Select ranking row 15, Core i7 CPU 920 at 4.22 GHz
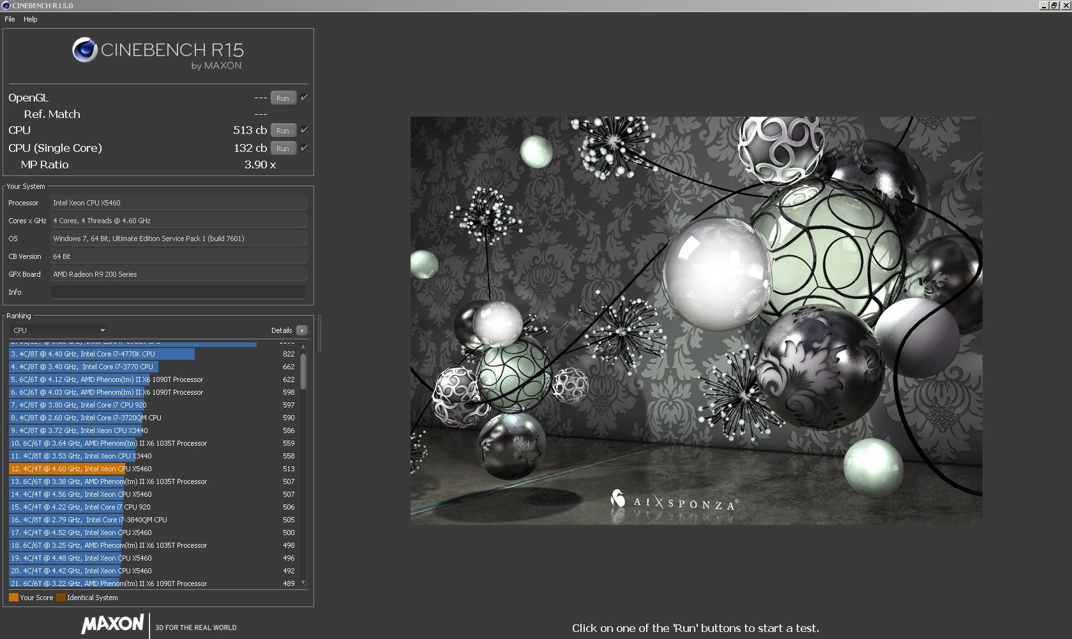Viewport: 1072px width, 639px height. pos(153,507)
